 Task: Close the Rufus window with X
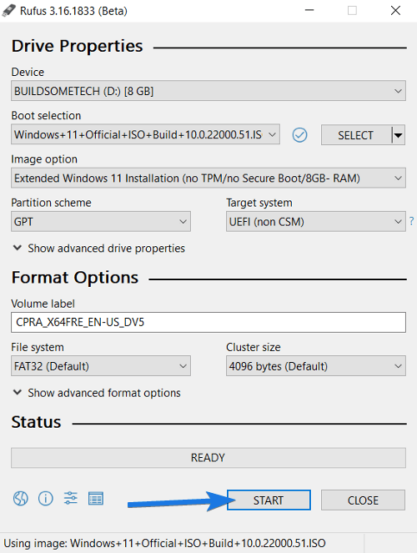(395, 10)
